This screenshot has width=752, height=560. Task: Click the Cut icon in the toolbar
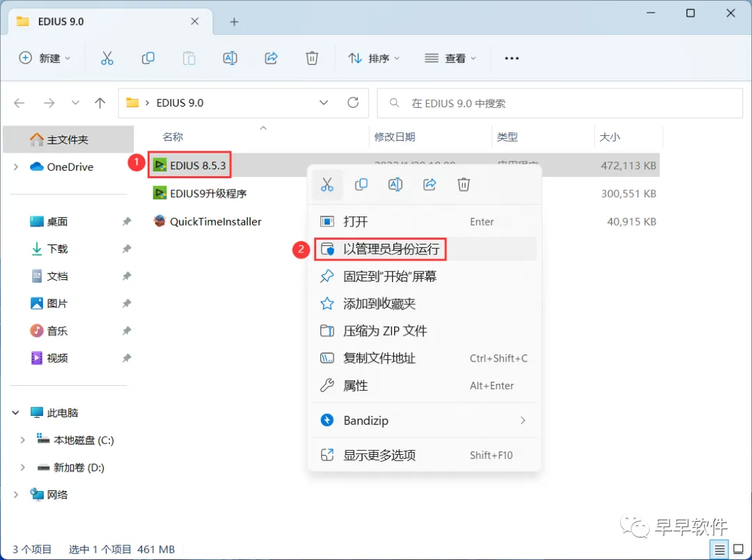[107, 58]
